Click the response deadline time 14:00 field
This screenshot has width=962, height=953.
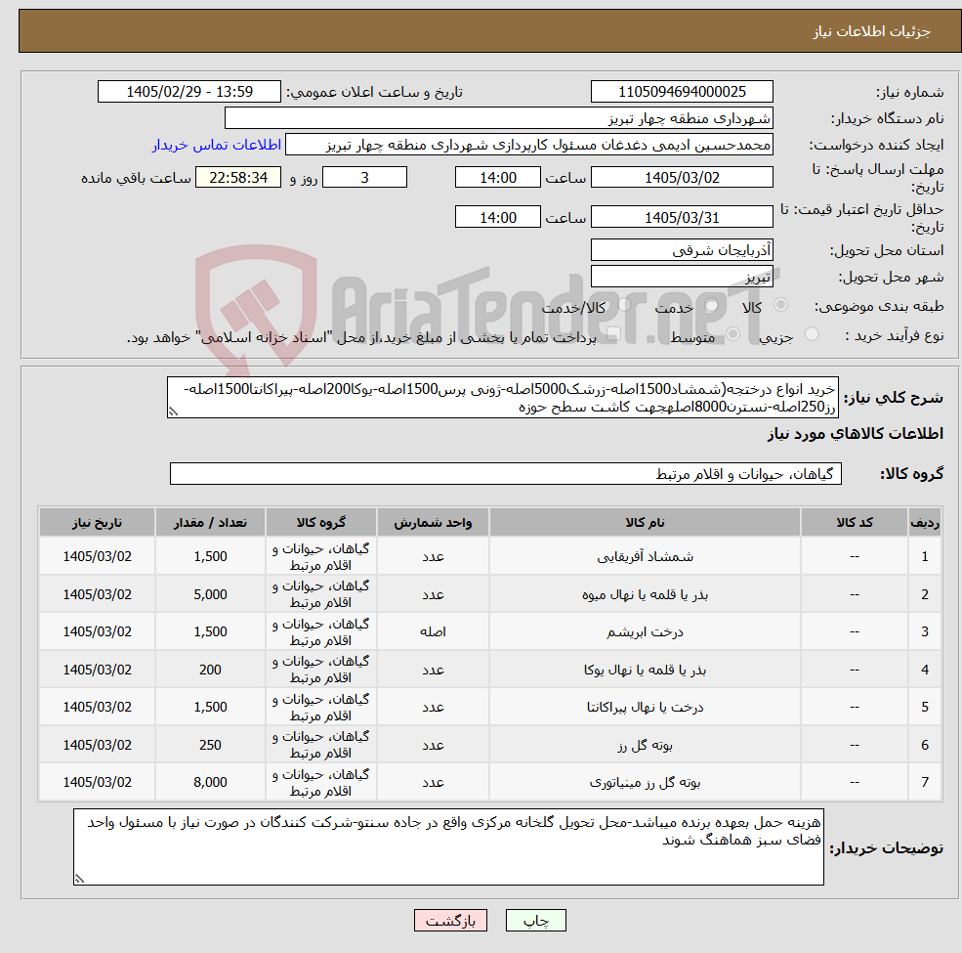(497, 178)
